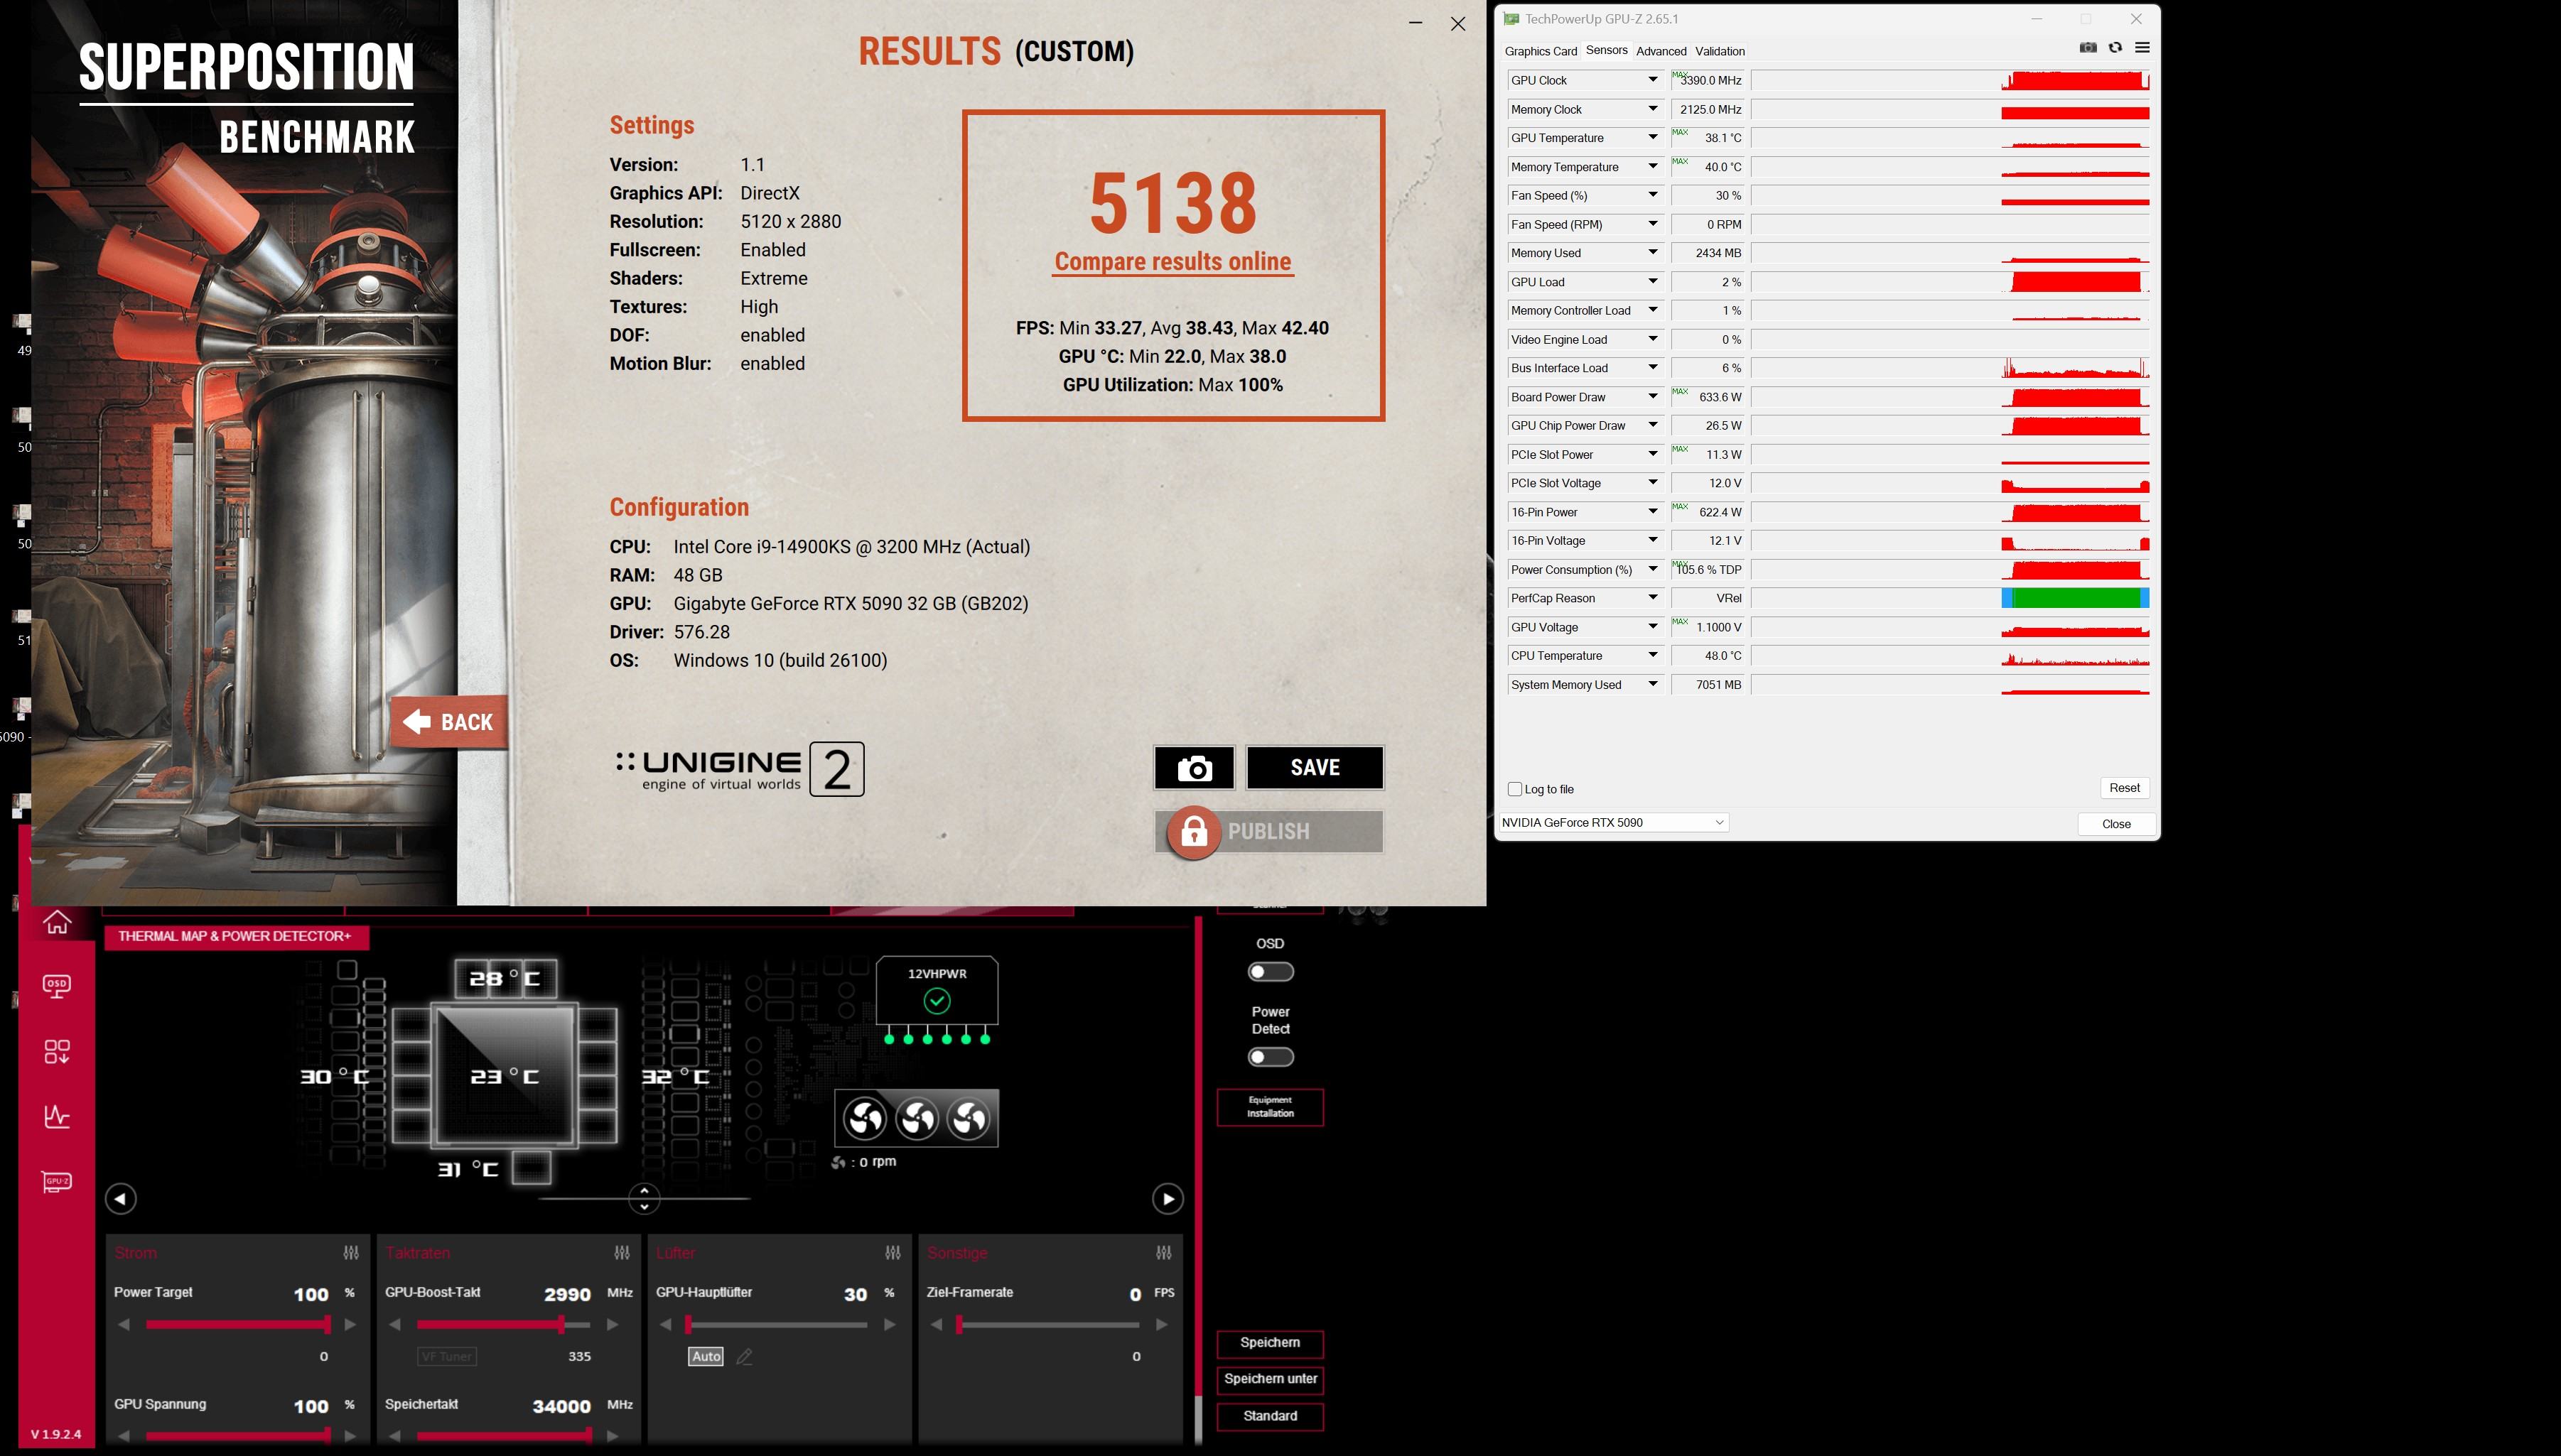Click the SAVE button in Superposition
The height and width of the screenshot is (1456, 2561).
(1315, 768)
